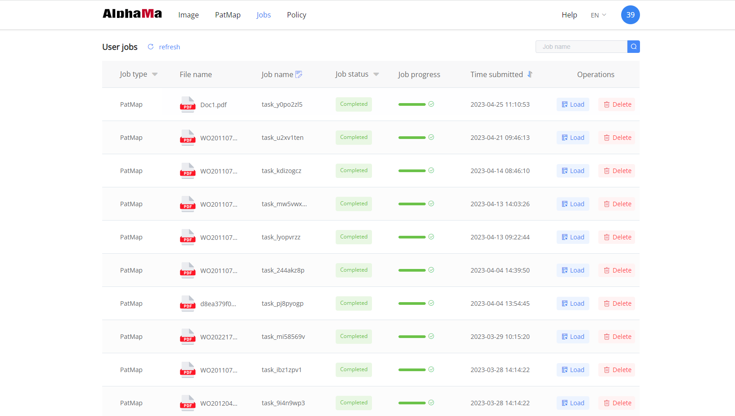Delete job task_kdizogcz

[x=617, y=171]
